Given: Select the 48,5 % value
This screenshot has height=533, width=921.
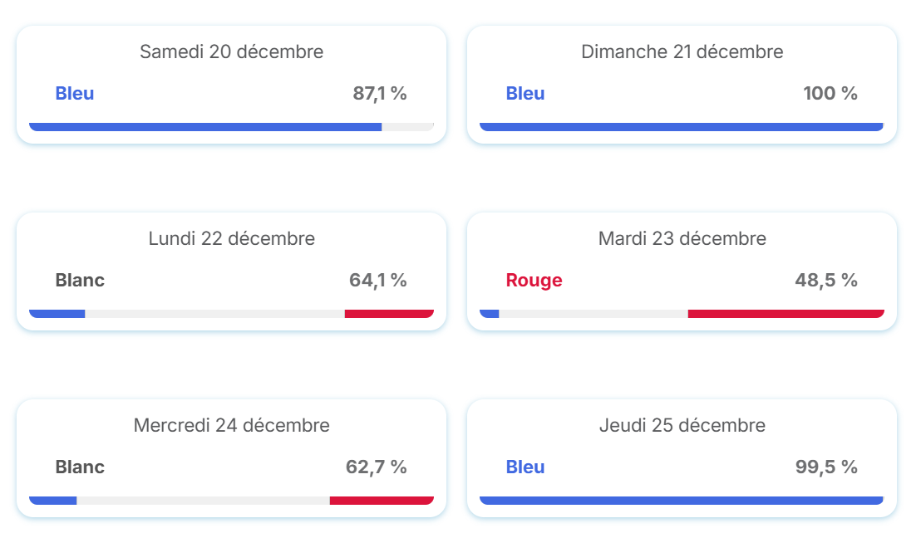Looking at the screenshot, I should (825, 281).
